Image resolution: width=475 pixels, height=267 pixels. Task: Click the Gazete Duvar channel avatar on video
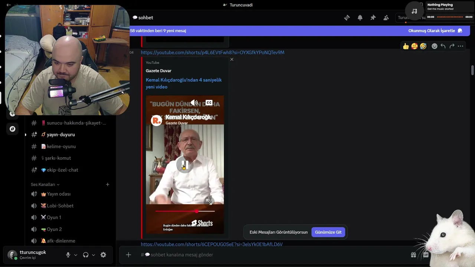[157, 120]
